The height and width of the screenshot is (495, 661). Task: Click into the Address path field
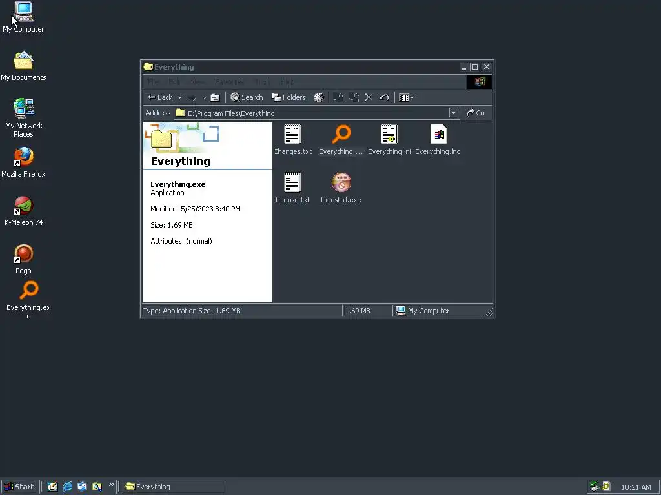[312, 113]
